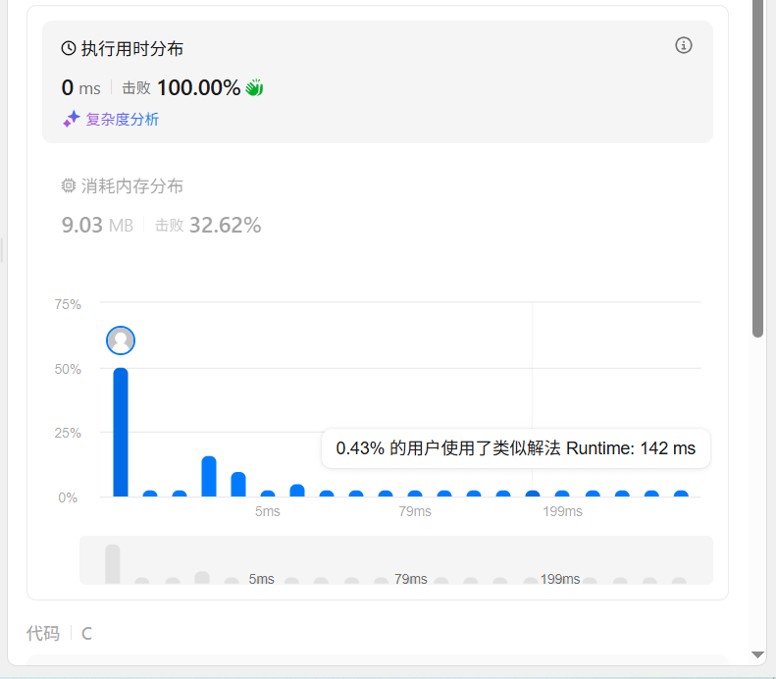Click the vertical scrollbar thumb
Viewport: 776px width, 679px height.
[757, 168]
